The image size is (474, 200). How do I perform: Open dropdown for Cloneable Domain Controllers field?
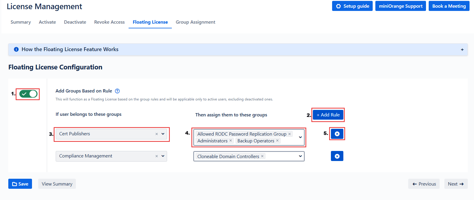click(300, 156)
